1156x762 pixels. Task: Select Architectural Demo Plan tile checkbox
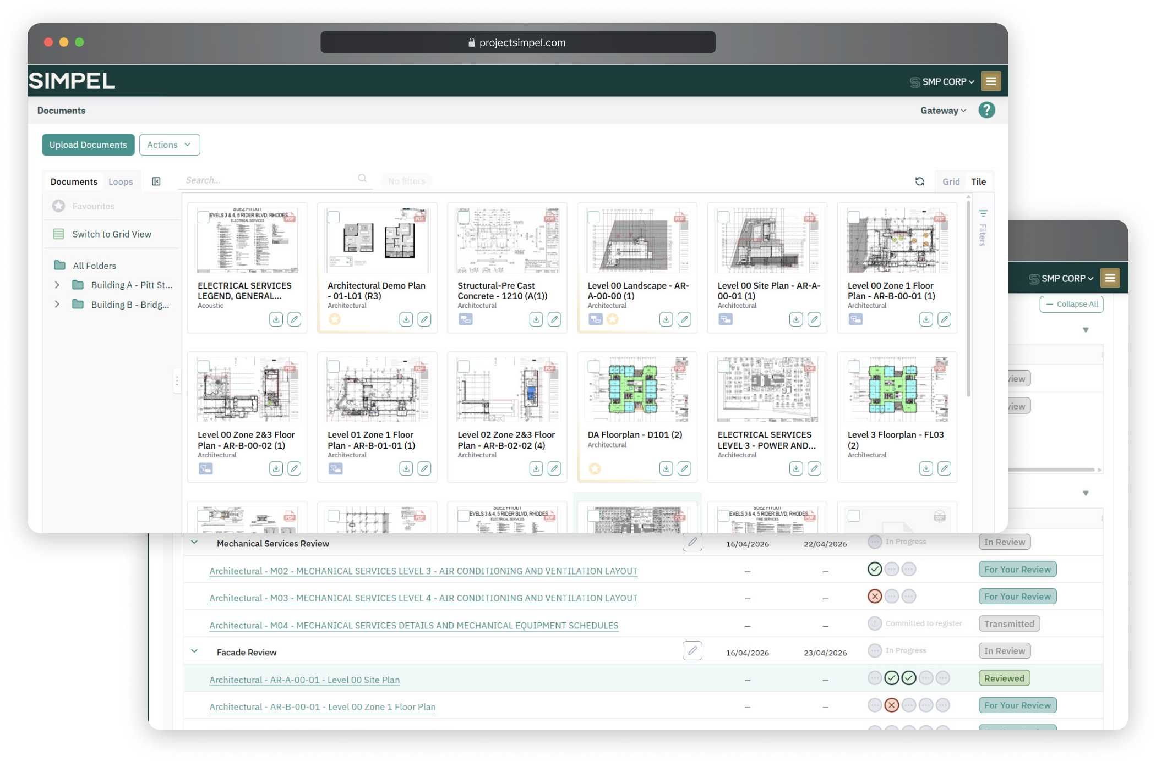click(x=334, y=217)
